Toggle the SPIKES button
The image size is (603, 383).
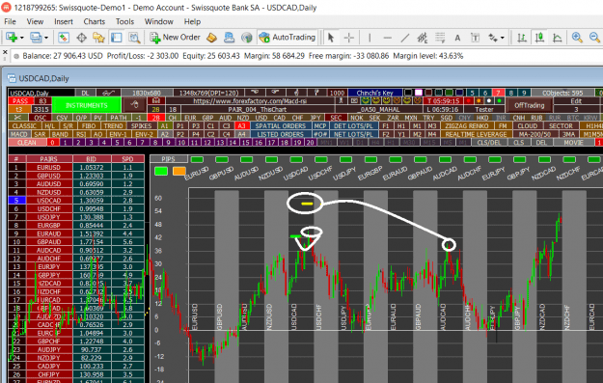coord(141,126)
